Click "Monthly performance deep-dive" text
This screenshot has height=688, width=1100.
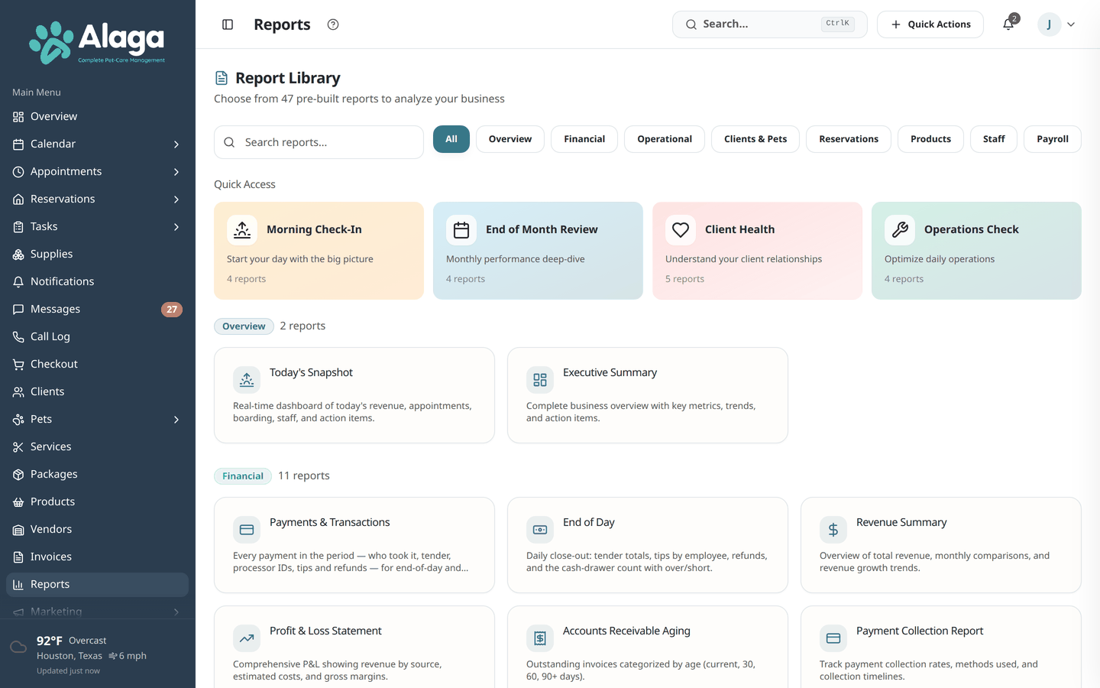click(516, 259)
